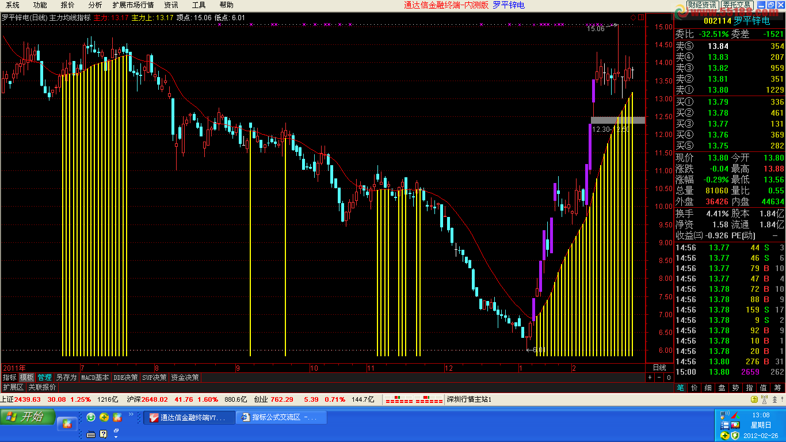Click the 日线 period label
The height and width of the screenshot is (442, 786).
659,367
